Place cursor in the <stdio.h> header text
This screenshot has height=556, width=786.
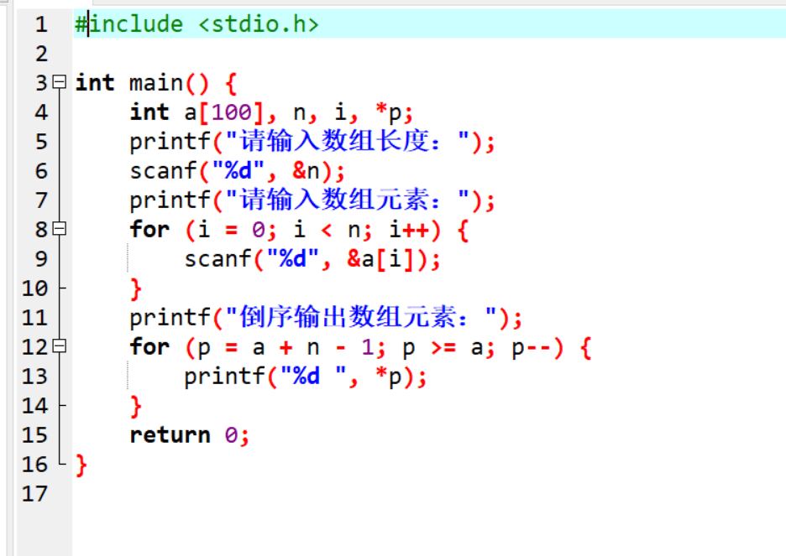pos(259,24)
